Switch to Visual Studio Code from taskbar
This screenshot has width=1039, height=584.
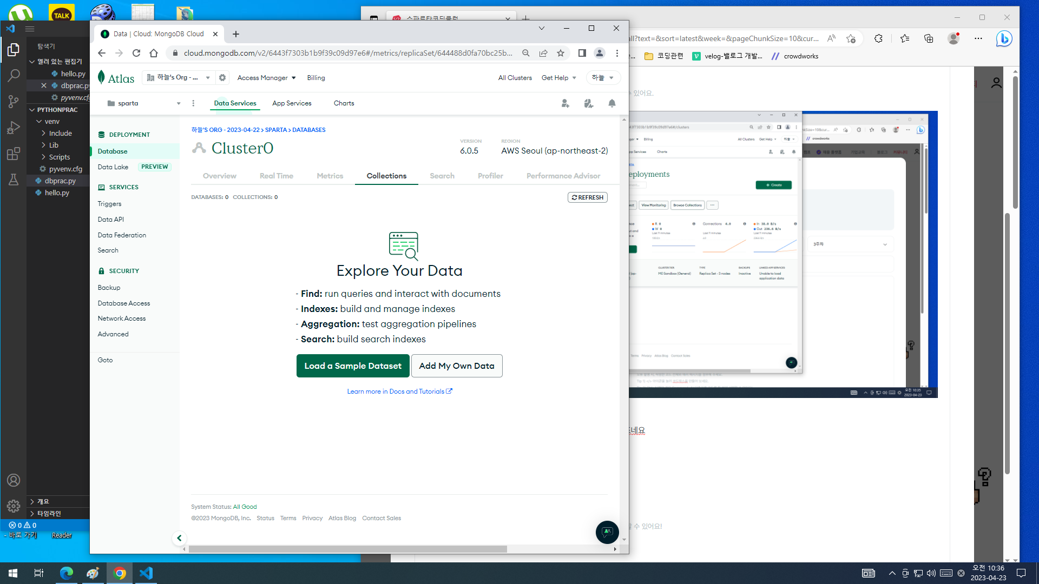click(146, 573)
